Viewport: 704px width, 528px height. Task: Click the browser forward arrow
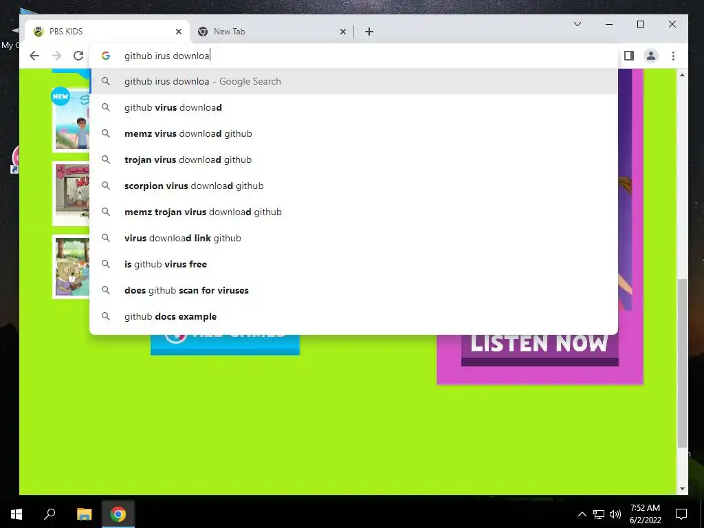click(x=56, y=56)
